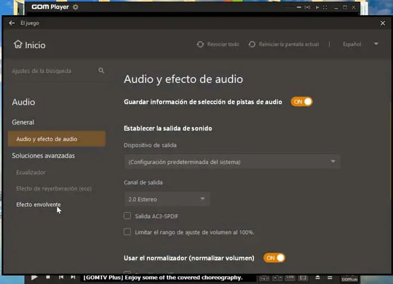This screenshot has width=393, height=284.
Task: Open Efecto envolvente in the sidebar
Action: click(x=38, y=204)
